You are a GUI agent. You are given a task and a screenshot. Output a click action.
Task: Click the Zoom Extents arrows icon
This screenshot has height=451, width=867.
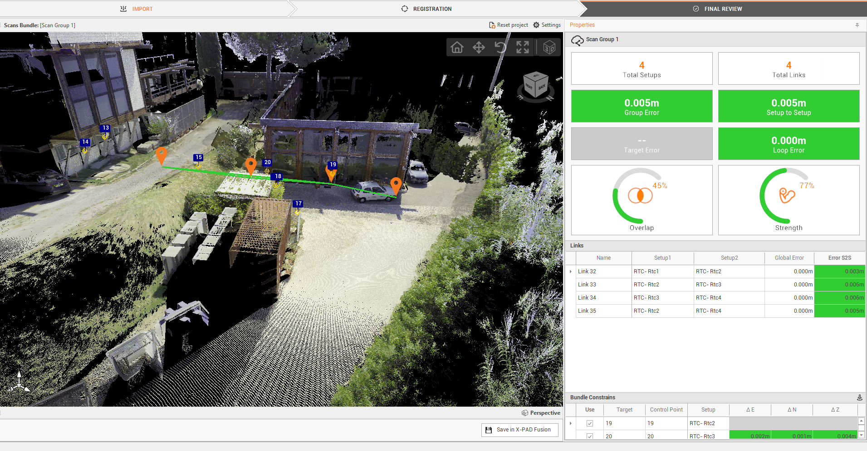523,47
